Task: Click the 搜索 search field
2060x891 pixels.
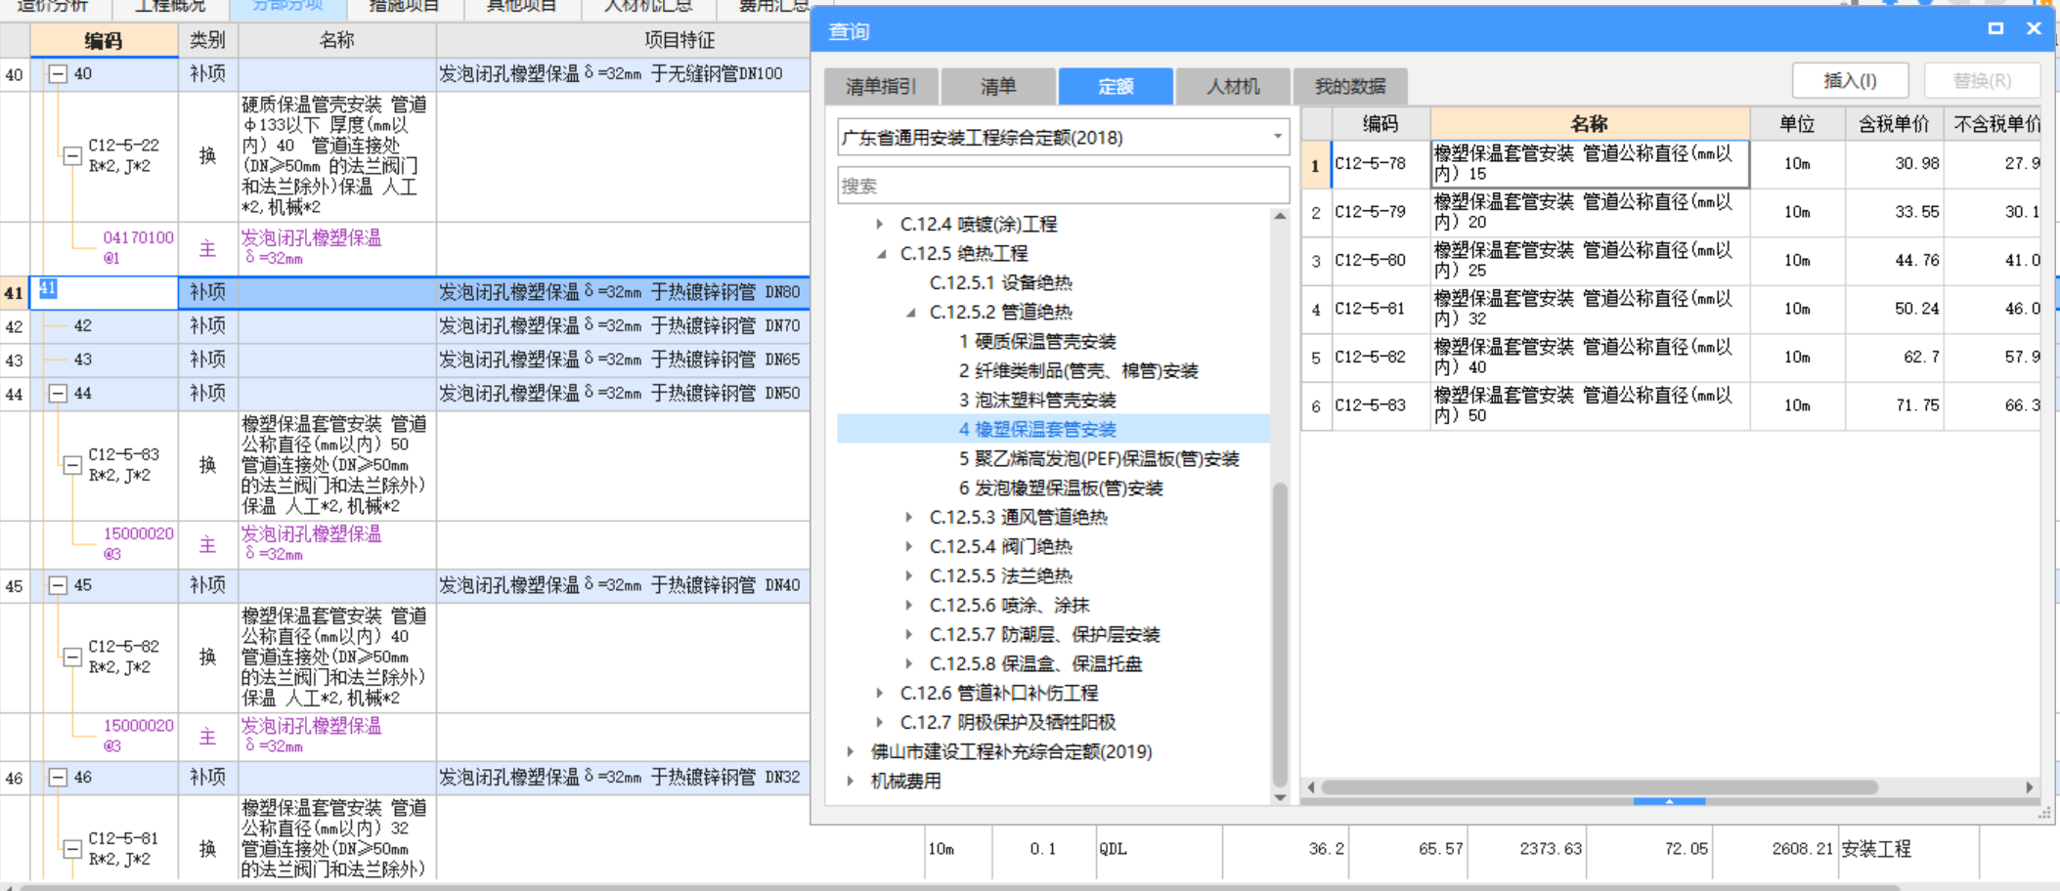Action: [x=1064, y=186]
